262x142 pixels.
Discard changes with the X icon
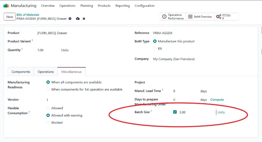tap(84, 19)
